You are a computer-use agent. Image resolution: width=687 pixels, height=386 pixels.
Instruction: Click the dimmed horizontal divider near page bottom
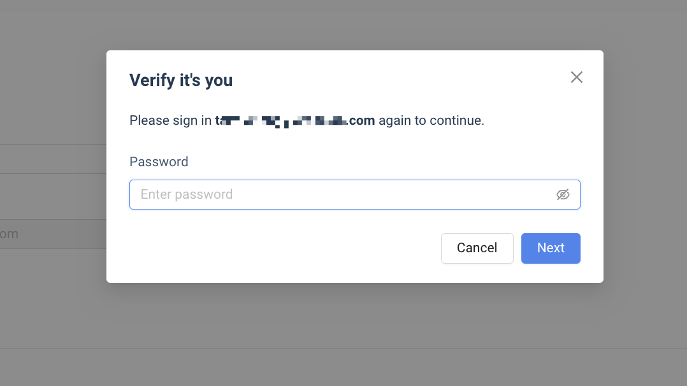(344, 348)
